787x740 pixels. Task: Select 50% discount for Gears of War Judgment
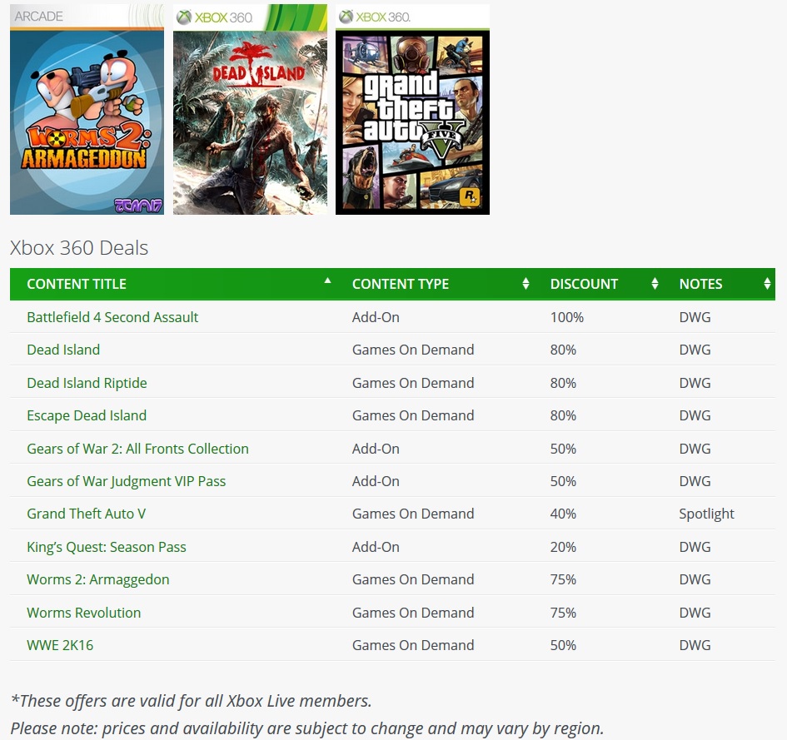[563, 481]
